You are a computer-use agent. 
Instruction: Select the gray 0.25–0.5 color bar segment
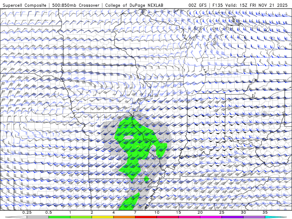point(38,217)
